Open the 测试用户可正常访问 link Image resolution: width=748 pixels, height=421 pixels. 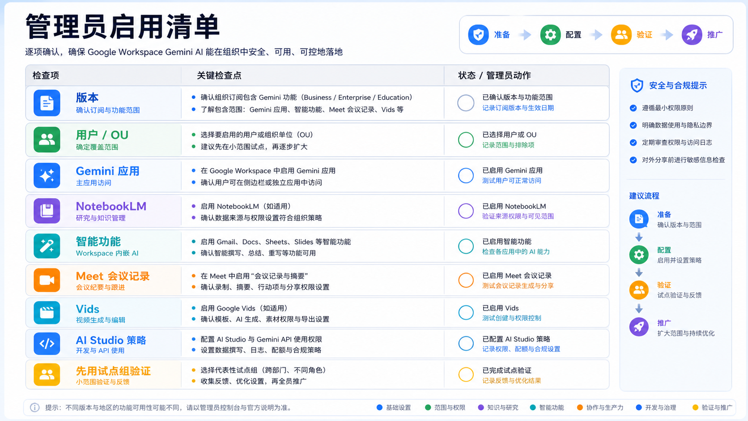(511, 181)
